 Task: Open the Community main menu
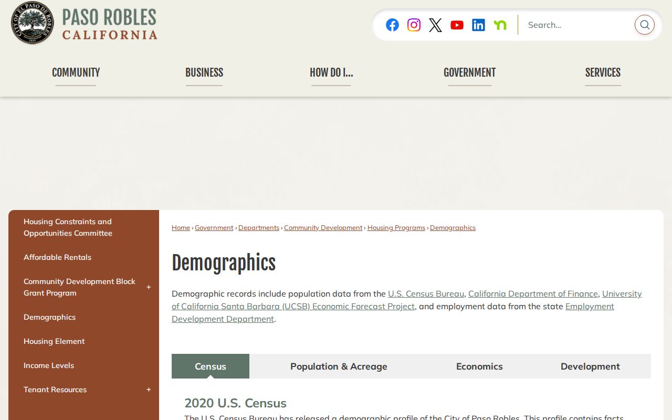[76, 73]
